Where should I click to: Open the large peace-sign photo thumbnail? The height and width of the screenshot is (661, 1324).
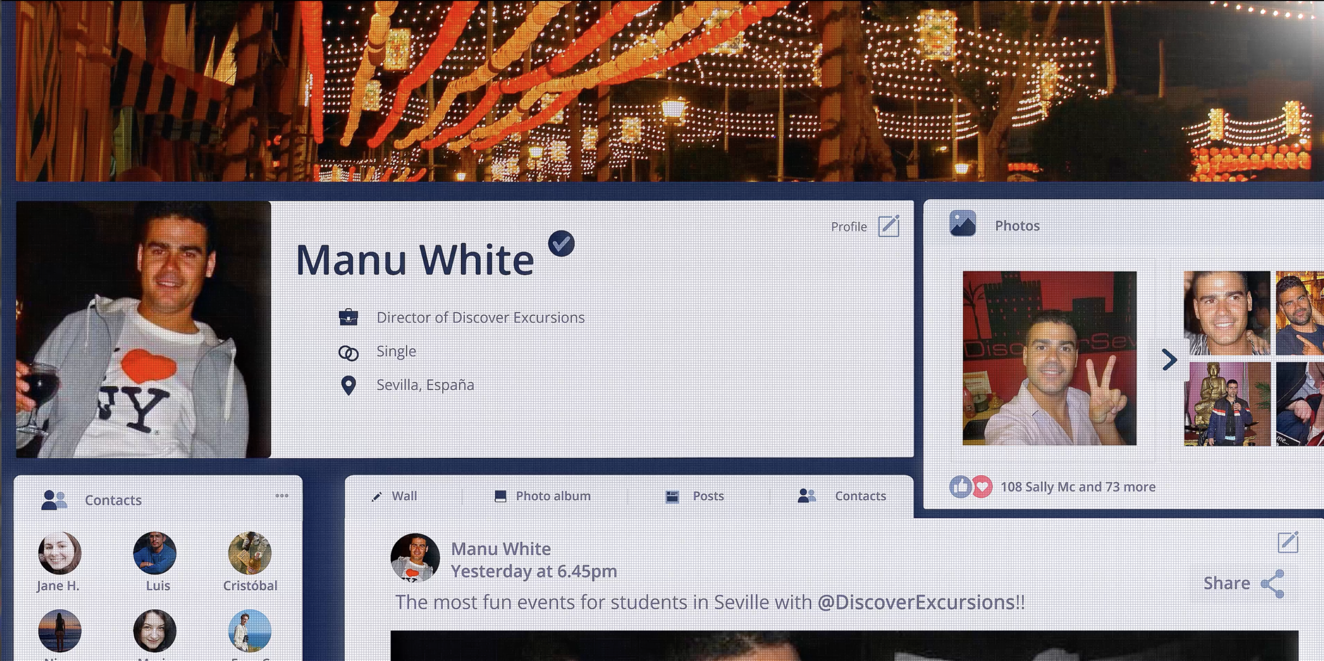1049,358
